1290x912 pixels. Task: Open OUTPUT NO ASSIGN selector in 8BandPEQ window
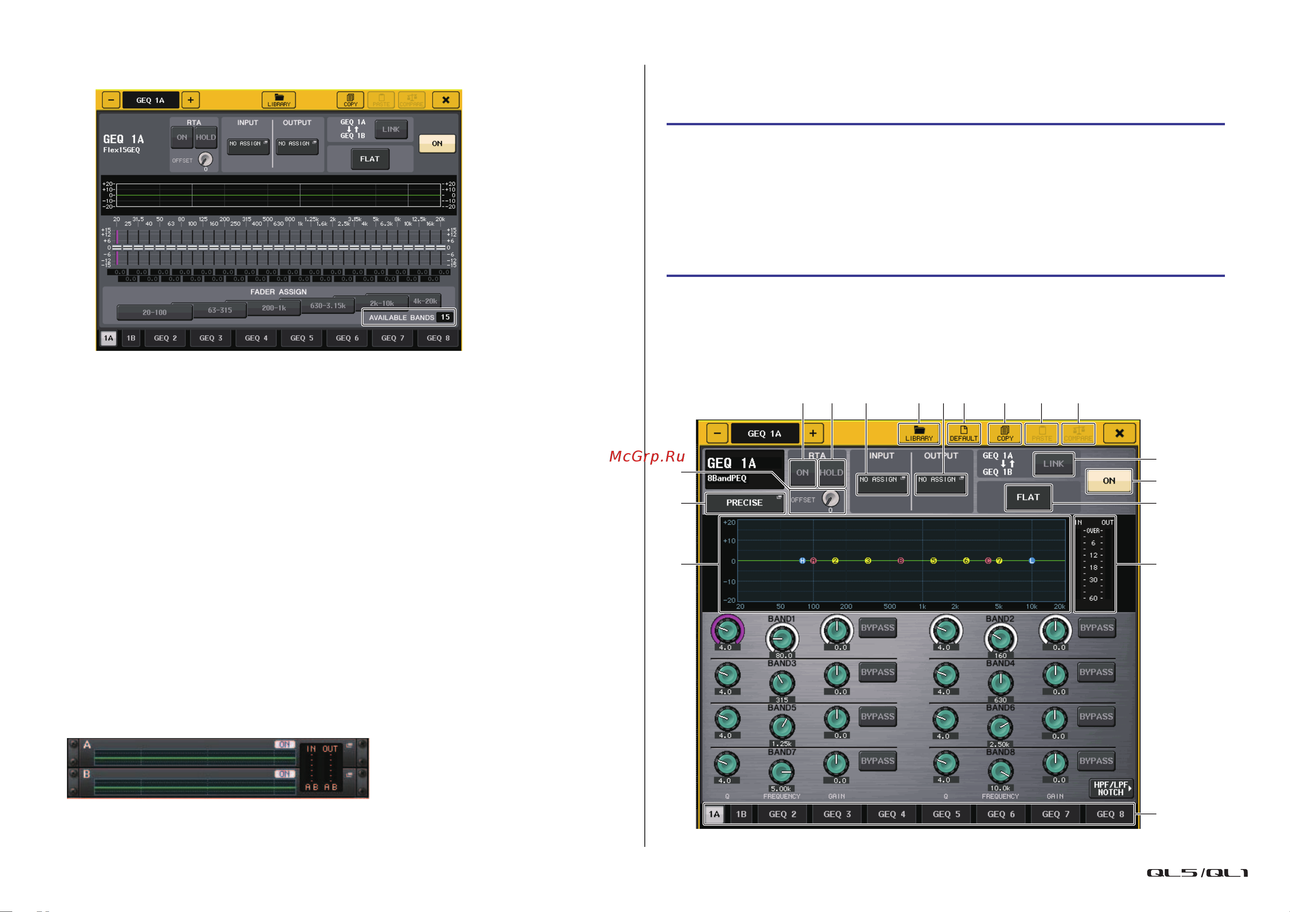tap(941, 483)
